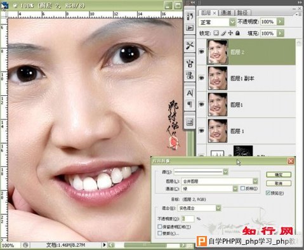This screenshot has width=304, height=250.
Task: Enable 蒙版(K) mask checkbox
Action: tap(160, 233)
